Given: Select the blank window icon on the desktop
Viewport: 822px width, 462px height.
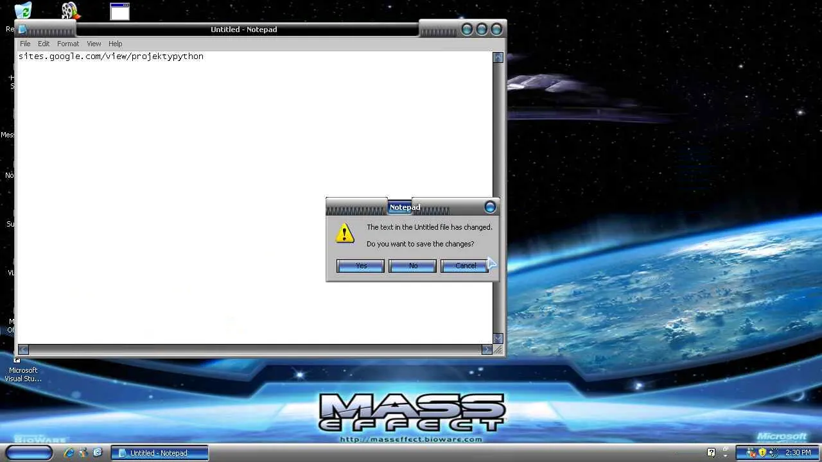Looking at the screenshot, I should 119,12.
